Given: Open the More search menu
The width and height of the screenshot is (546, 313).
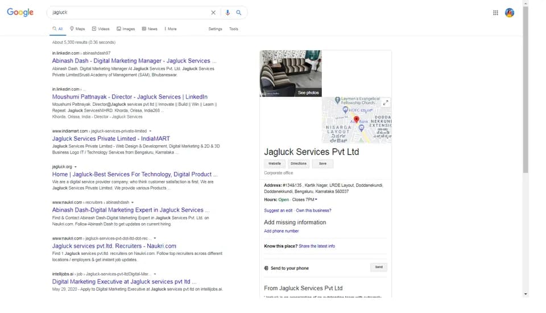Looking at the screenshot, I should click(171, 29).
